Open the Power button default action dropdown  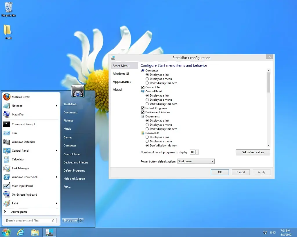click(x=196, y=161)
